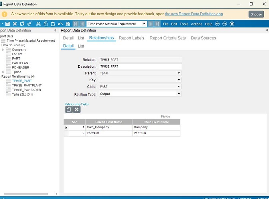Click the Cut scissors icon
The width and height of the screenshot is (269, 199).
coord(39,24)
